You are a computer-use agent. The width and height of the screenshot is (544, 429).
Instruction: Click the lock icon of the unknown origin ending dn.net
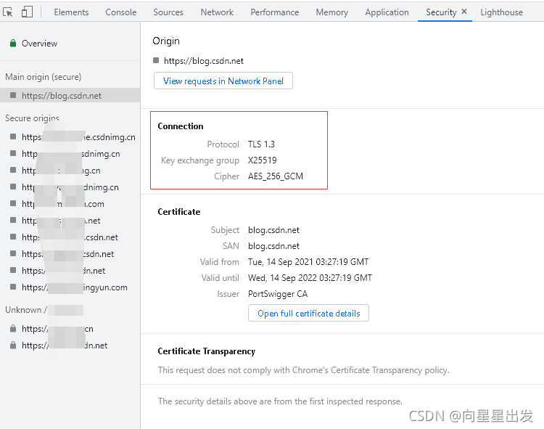pos(13,345)
